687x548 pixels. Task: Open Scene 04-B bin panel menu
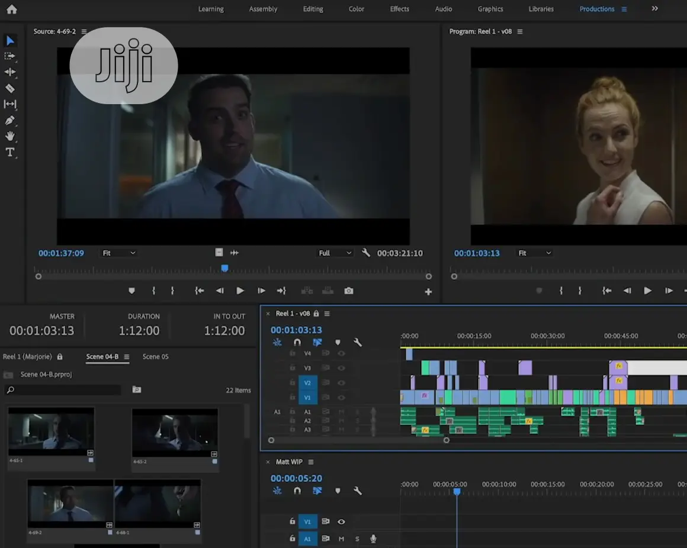pos(127,357)
